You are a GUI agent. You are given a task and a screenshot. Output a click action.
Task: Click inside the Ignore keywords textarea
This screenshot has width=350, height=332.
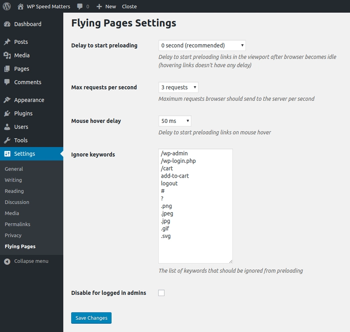196,206
